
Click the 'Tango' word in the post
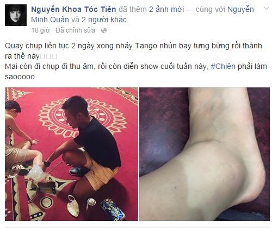(146, 46)
